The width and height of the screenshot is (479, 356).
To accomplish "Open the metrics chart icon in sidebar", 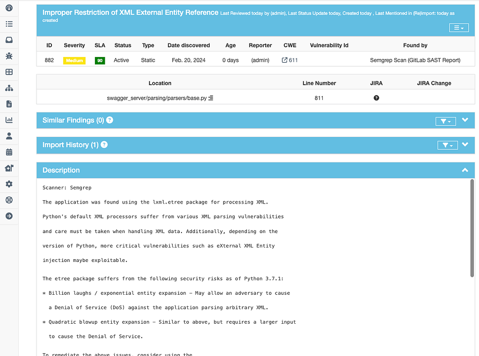I will point(9,120).
